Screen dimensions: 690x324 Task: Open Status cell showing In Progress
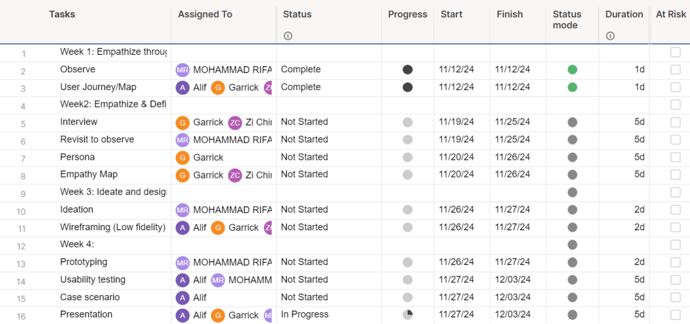305,314
